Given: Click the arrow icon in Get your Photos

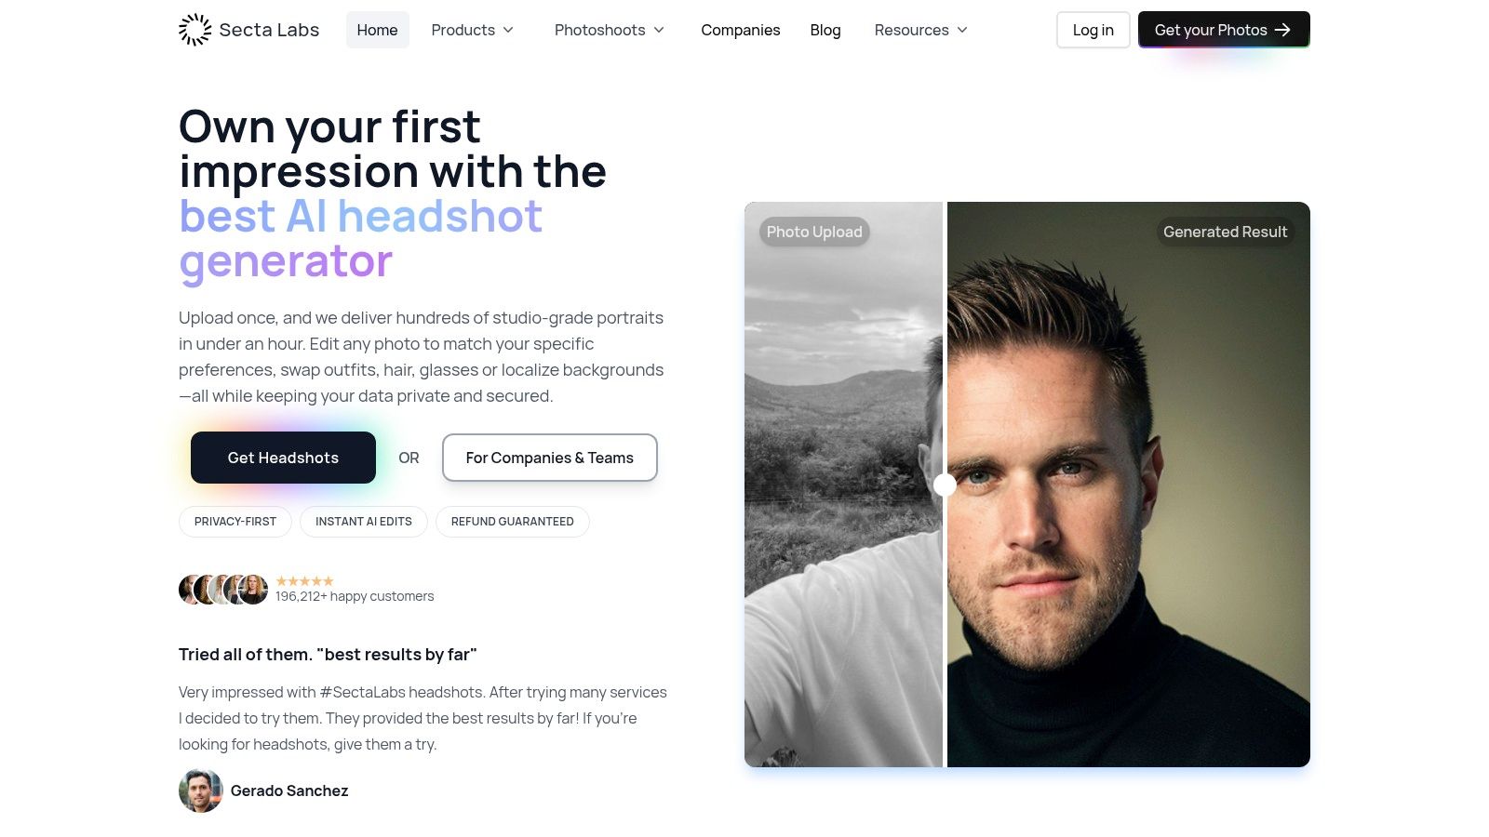Looking at the screenshot, I should coord(1282,30).
